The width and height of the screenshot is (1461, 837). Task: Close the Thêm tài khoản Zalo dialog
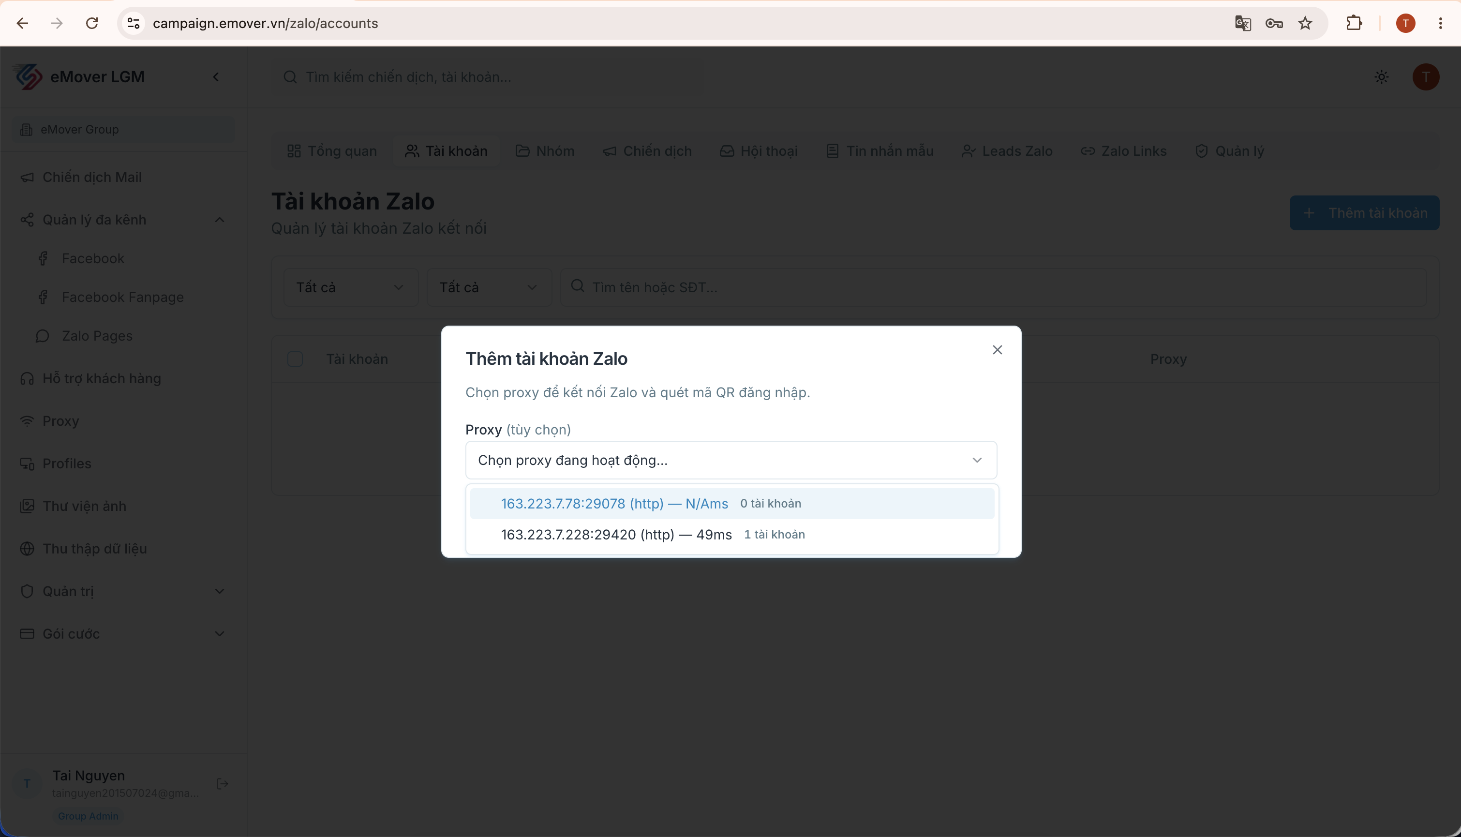(x=997, y=350)
